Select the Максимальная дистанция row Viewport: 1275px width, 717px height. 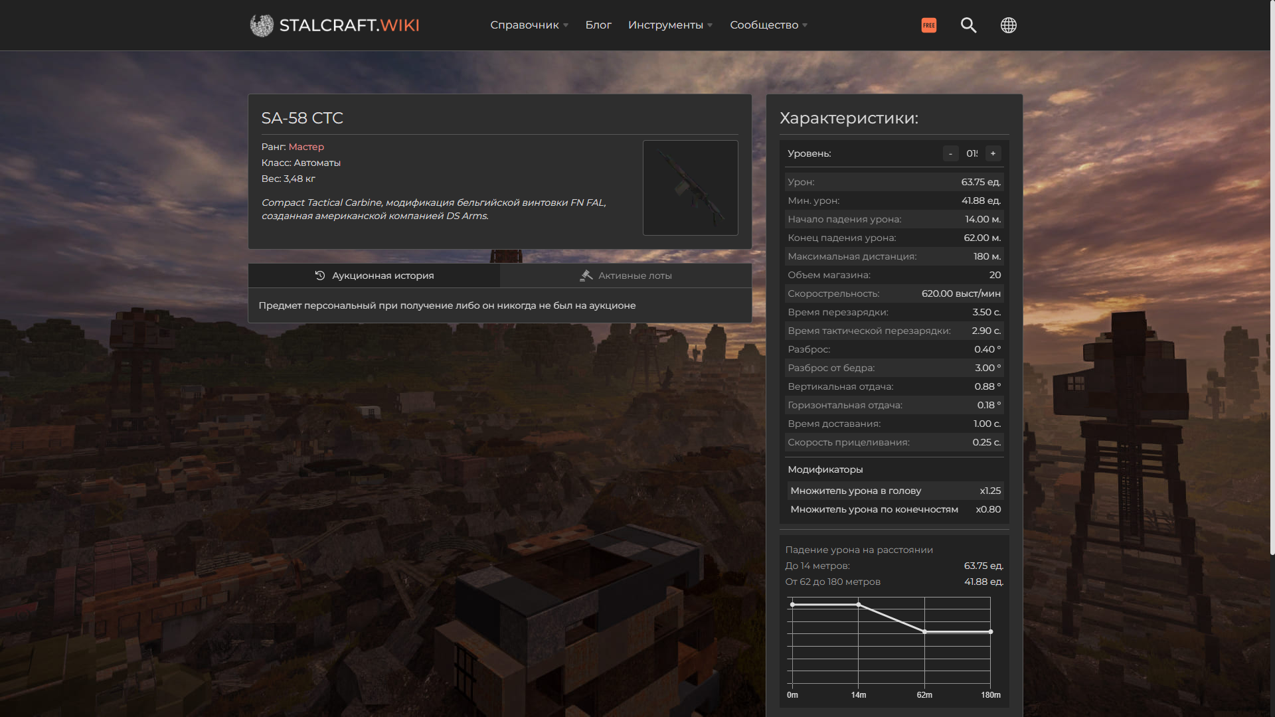tap(894, 256)
